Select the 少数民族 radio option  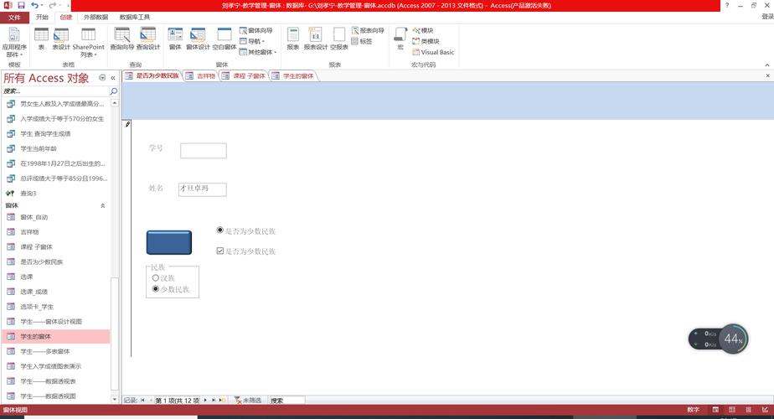[156, 288]
